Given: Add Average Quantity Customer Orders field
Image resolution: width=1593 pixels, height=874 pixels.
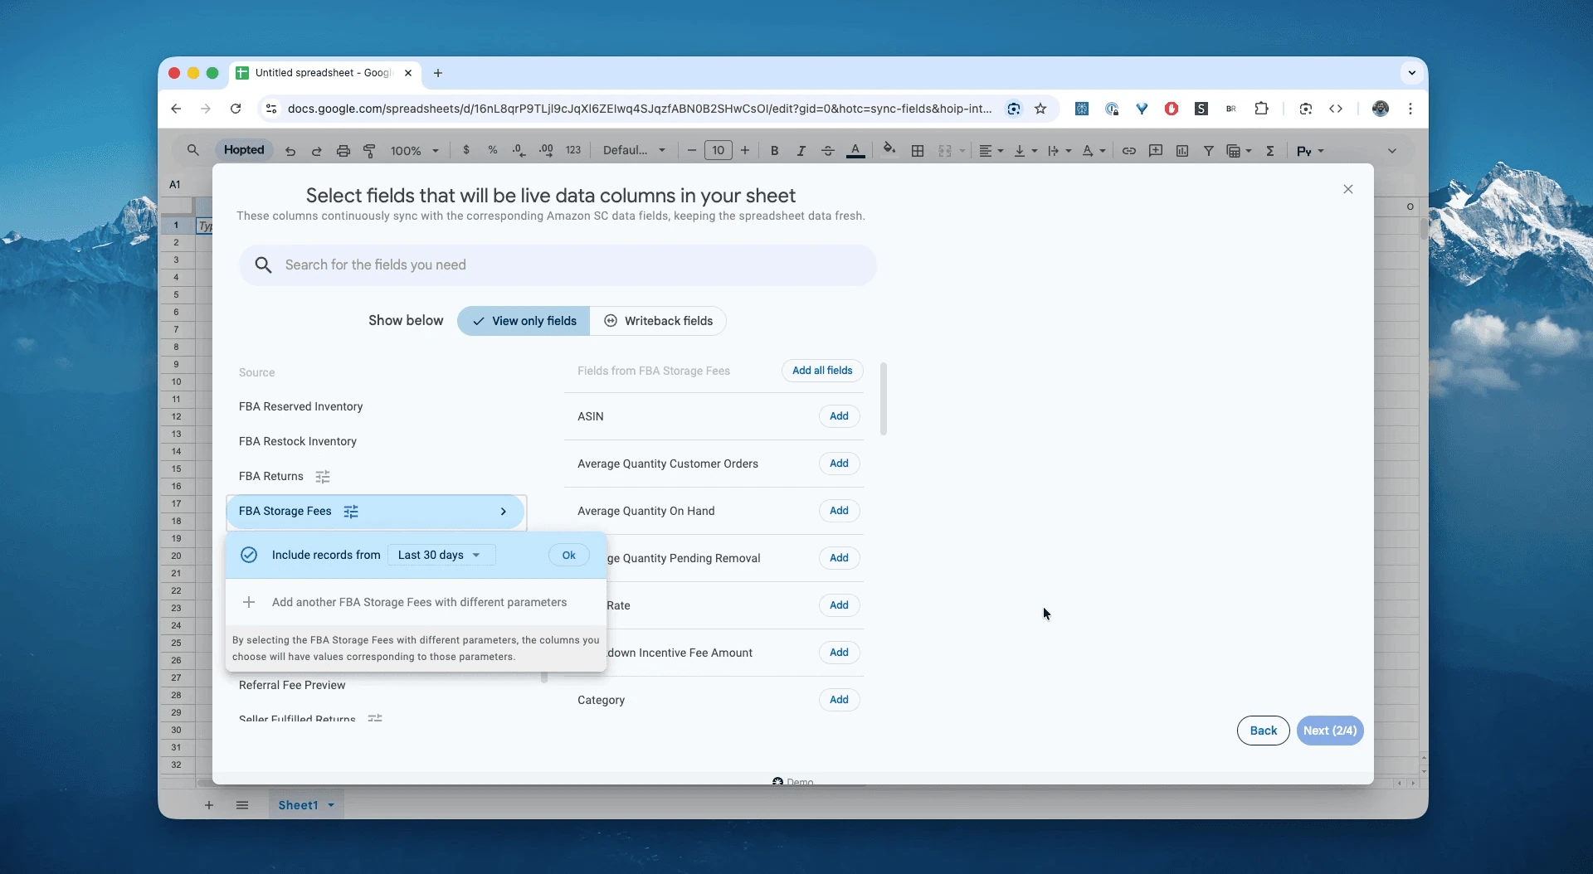Looking at the screenshot, I should point(839,464).
